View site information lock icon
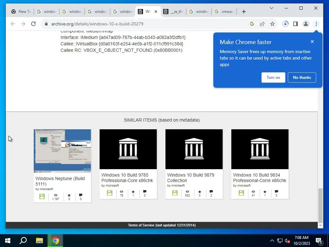 46,24
